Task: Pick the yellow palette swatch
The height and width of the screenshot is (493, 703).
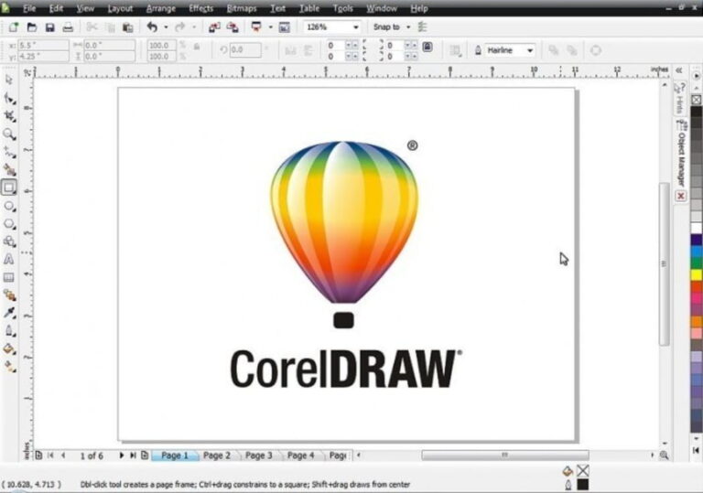Action: point(697,274)
